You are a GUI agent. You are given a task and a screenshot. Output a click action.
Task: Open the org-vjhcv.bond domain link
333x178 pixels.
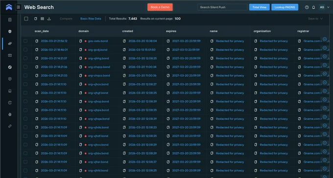tap(98, 145)
